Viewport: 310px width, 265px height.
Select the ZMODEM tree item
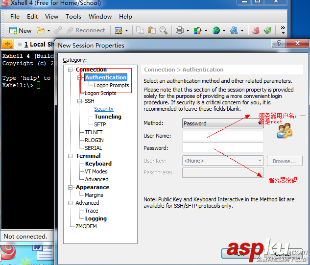tap(86, 226)
